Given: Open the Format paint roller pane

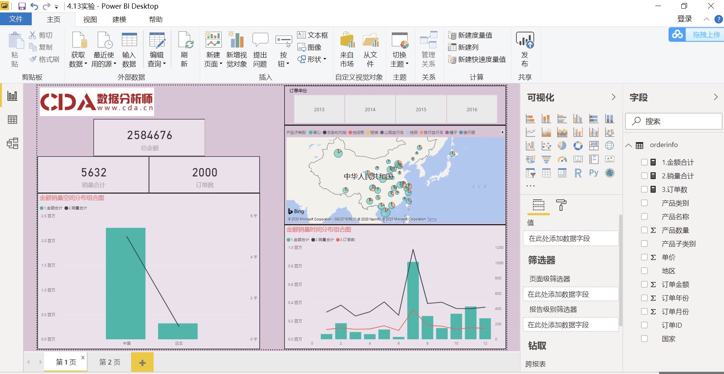Looking at the screenshot, I should [561, 205].
